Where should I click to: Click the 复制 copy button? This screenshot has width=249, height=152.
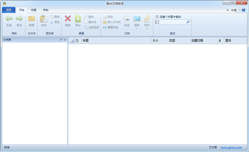tap(55, 17)
